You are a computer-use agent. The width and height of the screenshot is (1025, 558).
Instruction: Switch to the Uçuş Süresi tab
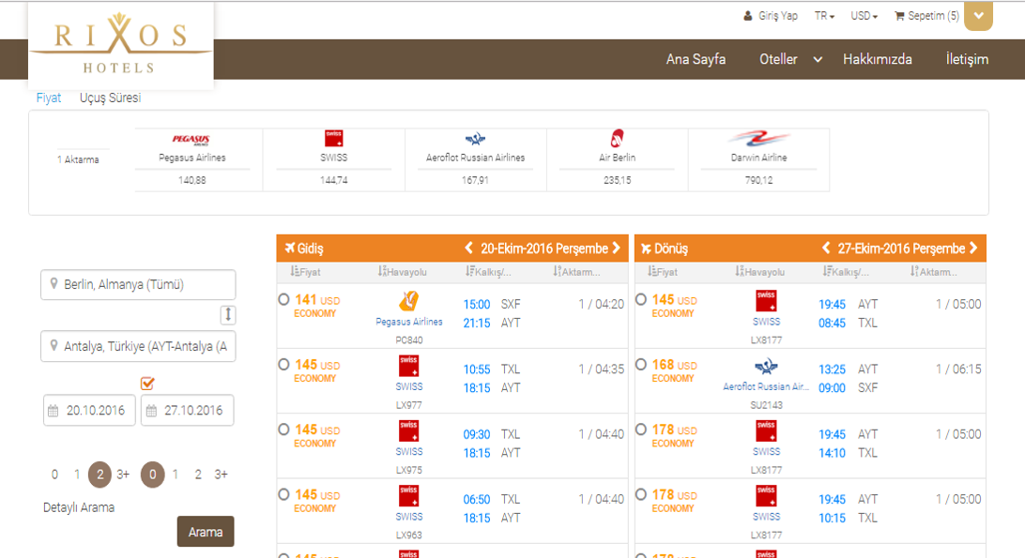tap(110, 98)
